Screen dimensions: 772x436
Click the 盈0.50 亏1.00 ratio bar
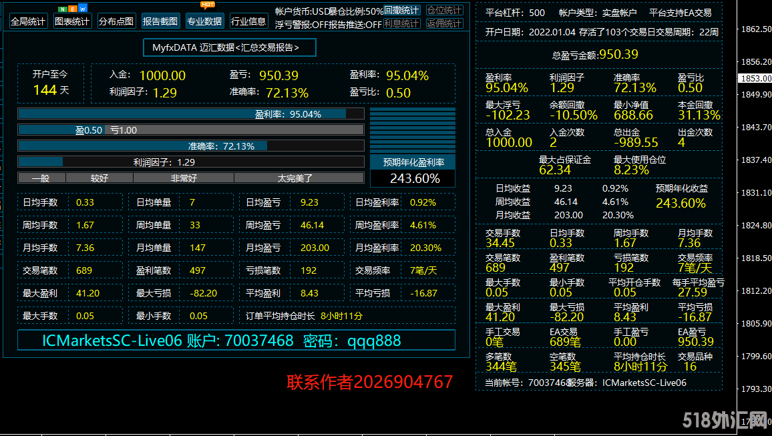(191, 130)
